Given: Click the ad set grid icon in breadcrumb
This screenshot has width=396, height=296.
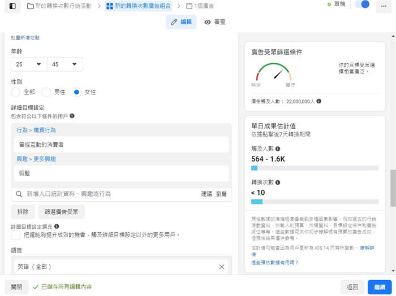Looking at the screenshot, I should click(109, 6).
